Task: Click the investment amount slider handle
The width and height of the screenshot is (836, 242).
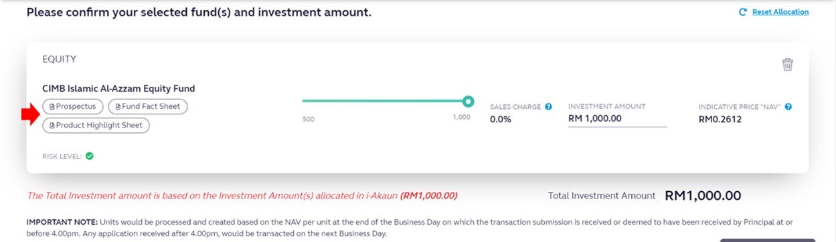Action: tap(469, 102)
